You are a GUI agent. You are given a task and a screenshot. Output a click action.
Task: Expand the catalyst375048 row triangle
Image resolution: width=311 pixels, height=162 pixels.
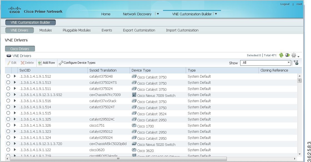15,76
